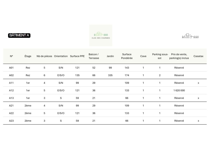The image size is (210, 148).
Task: Click the Réservé status for A21
Action: click(x=179, y=105)
